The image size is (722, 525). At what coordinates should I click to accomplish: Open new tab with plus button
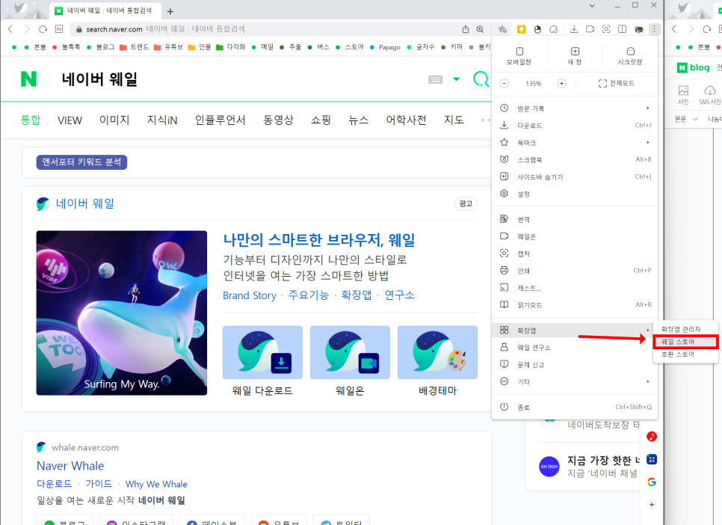(x=170, y=11)
